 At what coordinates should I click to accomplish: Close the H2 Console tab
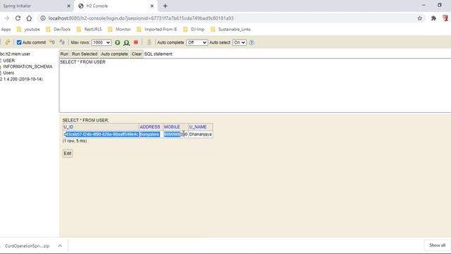coord(152,6)
